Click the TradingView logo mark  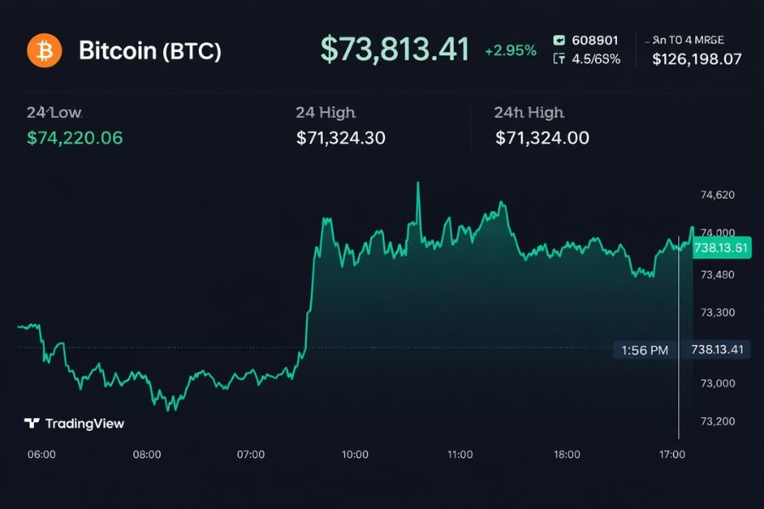pos(31,423)
